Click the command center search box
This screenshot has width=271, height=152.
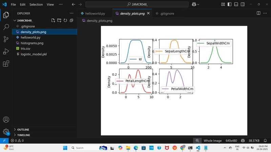(137, 4)
